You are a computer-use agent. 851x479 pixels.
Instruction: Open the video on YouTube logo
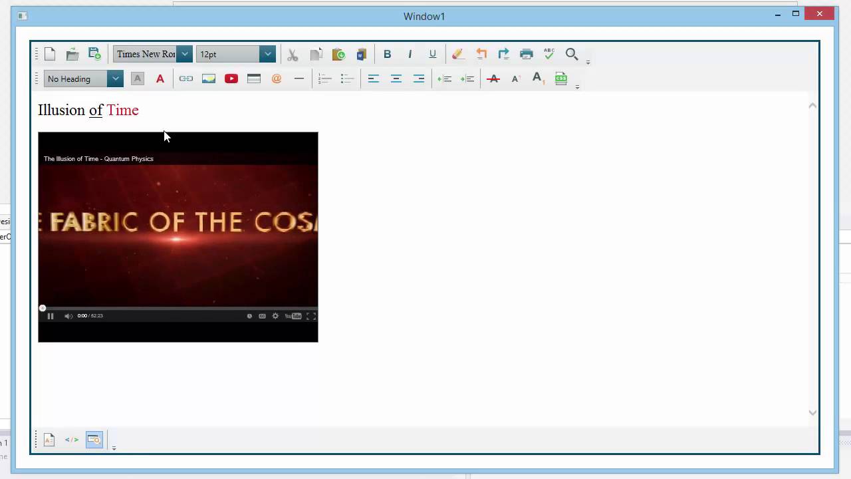tap(293, 316)
